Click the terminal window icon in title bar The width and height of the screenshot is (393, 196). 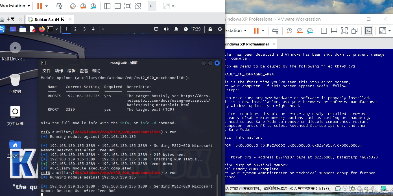tap(43, 63)
